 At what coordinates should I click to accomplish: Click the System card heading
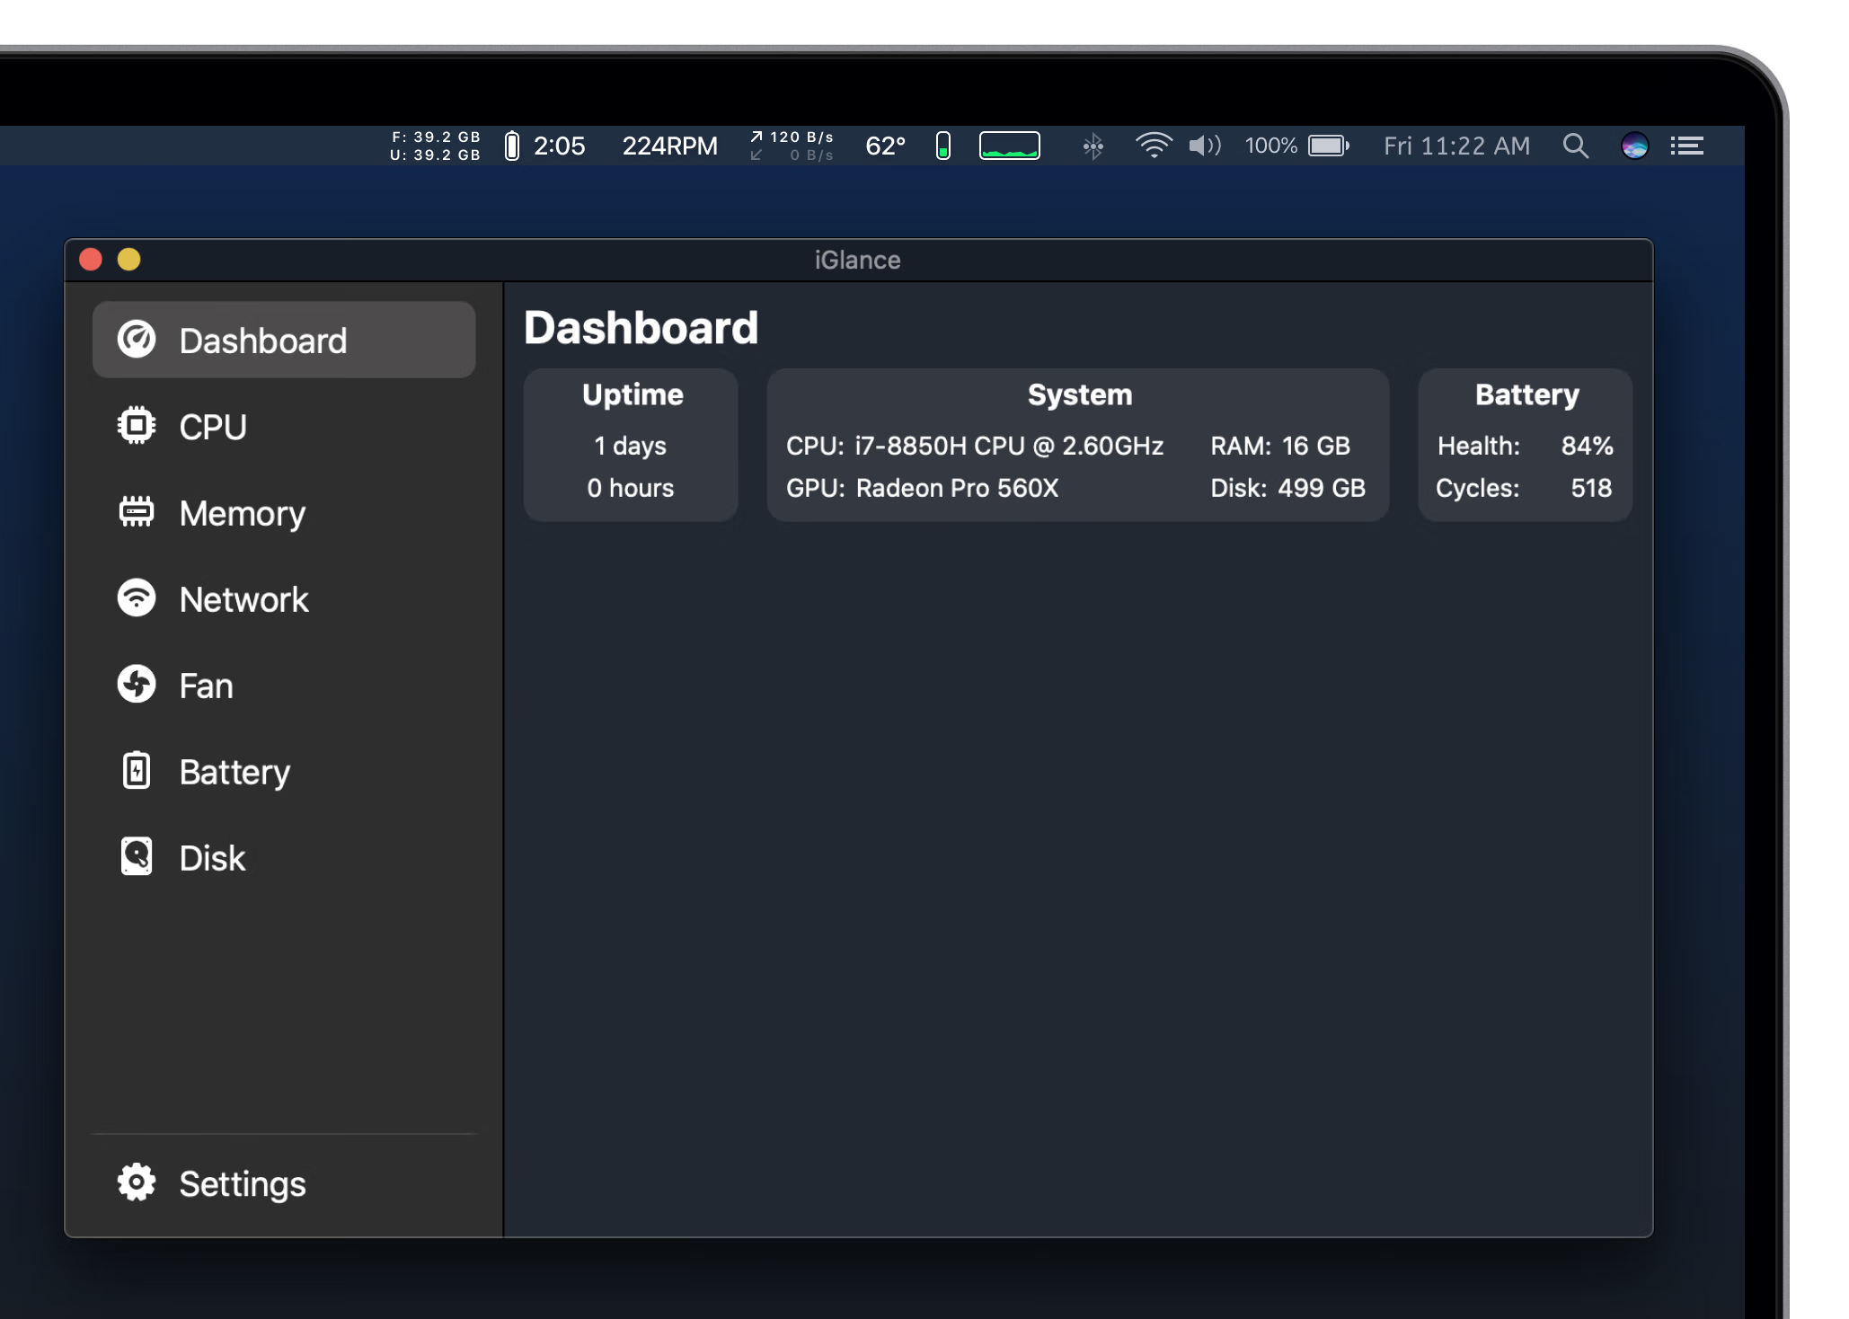(1080, 394)
